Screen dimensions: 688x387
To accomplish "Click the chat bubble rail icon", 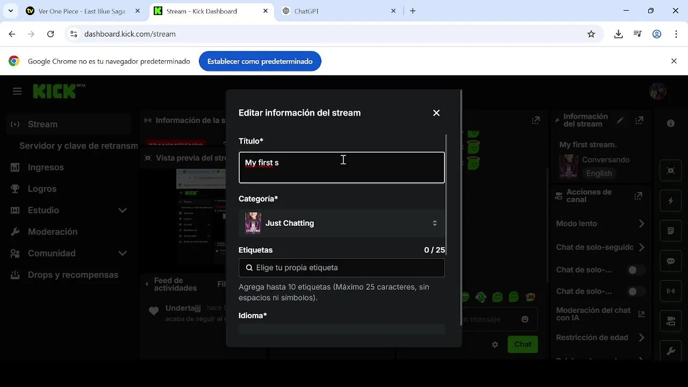I will [671, 261].
